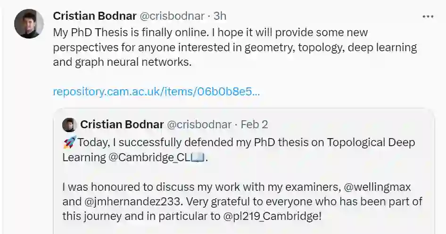Open quoted tweet via Feb 2 date
The height and width of the screenshot is (234, 446).
click(254, 125)
